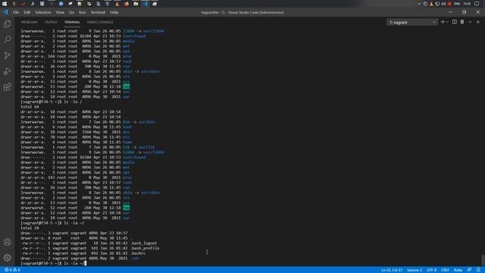Open the Go menu
The image size is (485, 273).
[71, 12]
